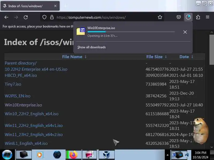Screen dimensions: 214x160
Task: Click the arrow next to File Size
Action: (166, 57)
